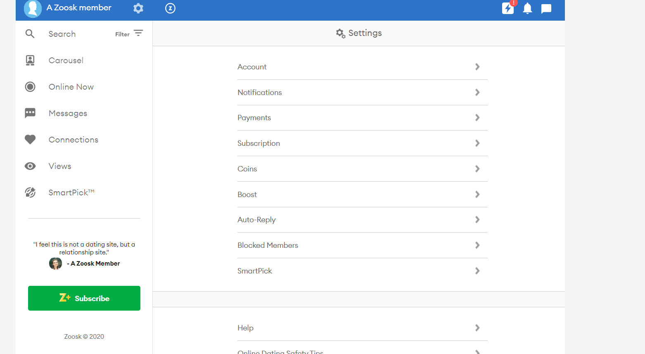Click the Settings heading gear icon
The image size is (645, 354).
click(340, 33)
